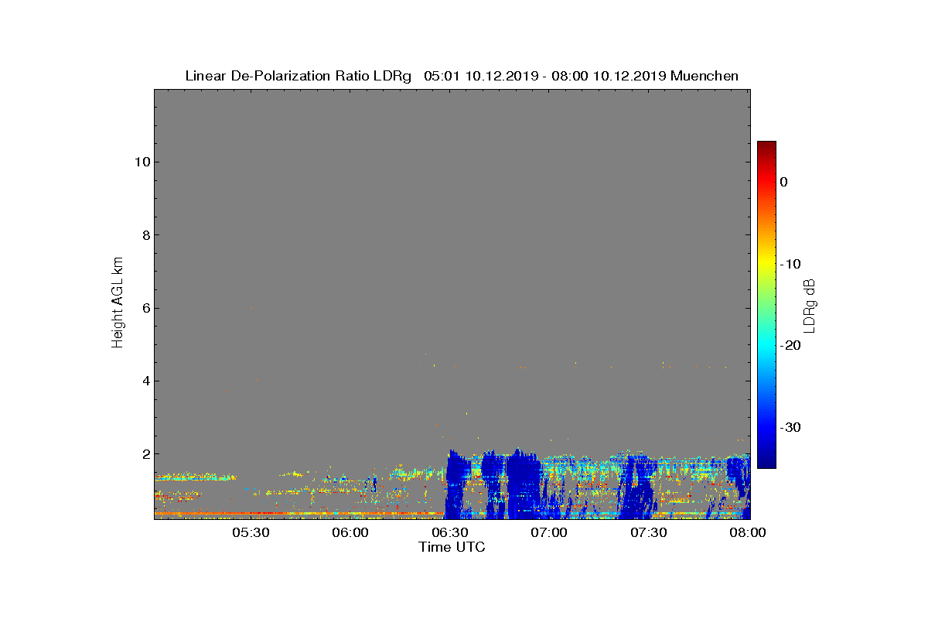Click the height tick label 6
The width and height of the screenshot is (928, 619).
click(145, 308)
